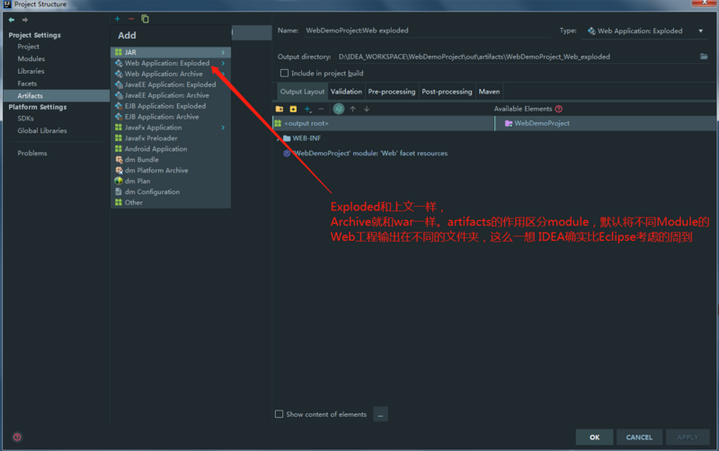
Task: Choose JavaEE Application: Exploded from Add menu
Action: click(170, 84)
